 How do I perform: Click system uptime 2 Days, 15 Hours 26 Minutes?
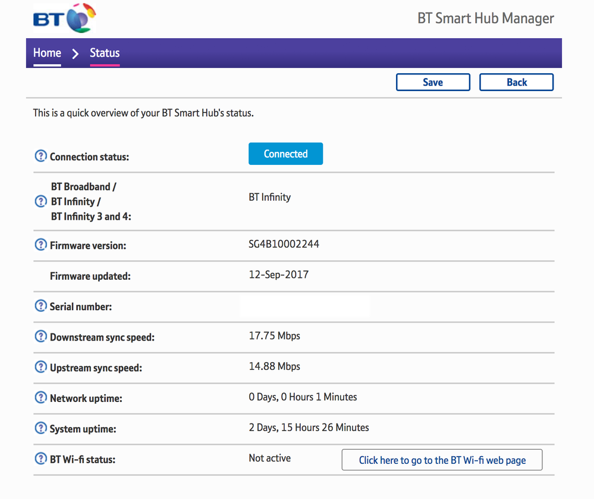pyautogui.click(x=309, y=428)
